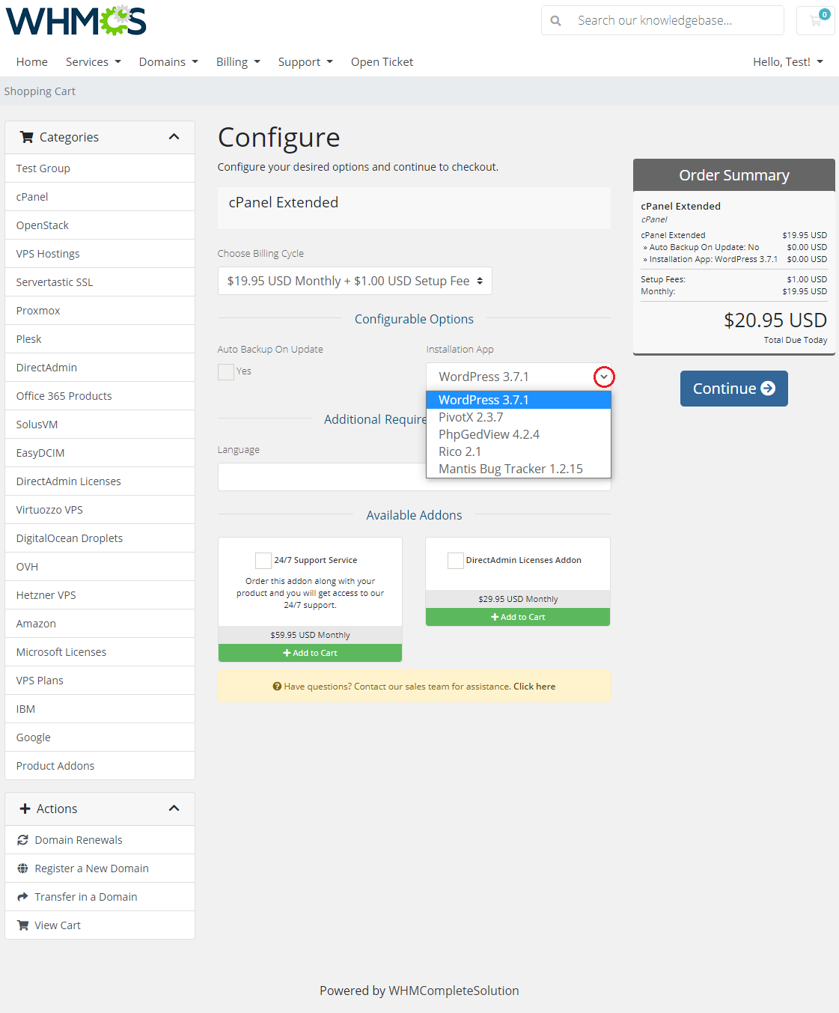This screenshot has height=1013, width=839.
Task: Open the Hetzner VPS category
Action: pyautogui.click(x=100, y=595)
